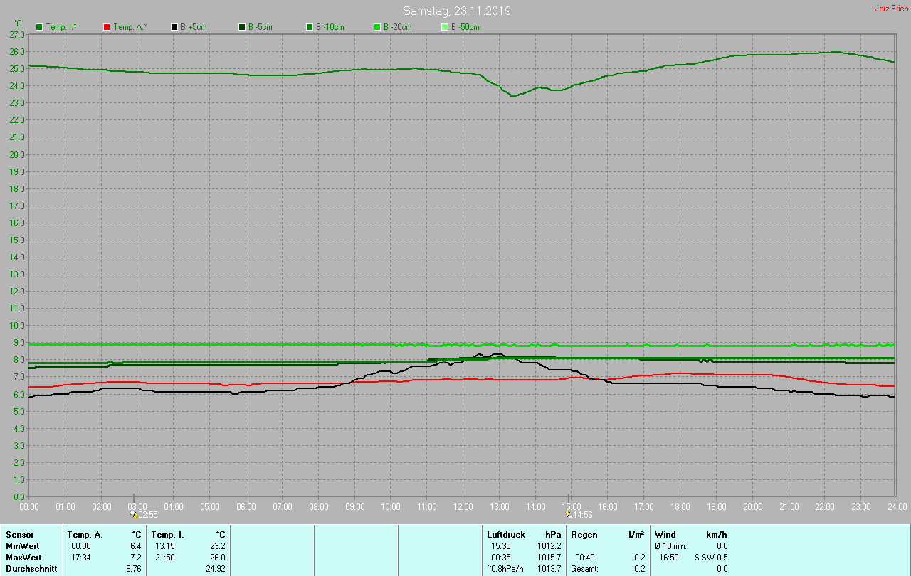Click the B -50cm legend color square
The height and width of the screenshot is (576, 911).
(445, 27)
